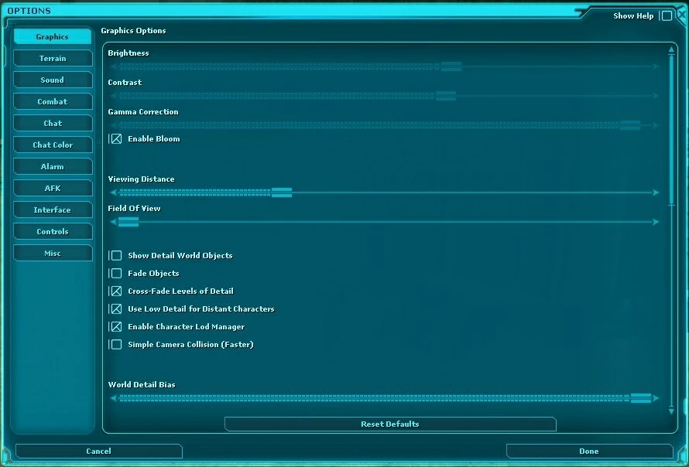Disable the Enable Bloom checkbox
This screenshot has height=467, width=689.
(x=116, y=138)
